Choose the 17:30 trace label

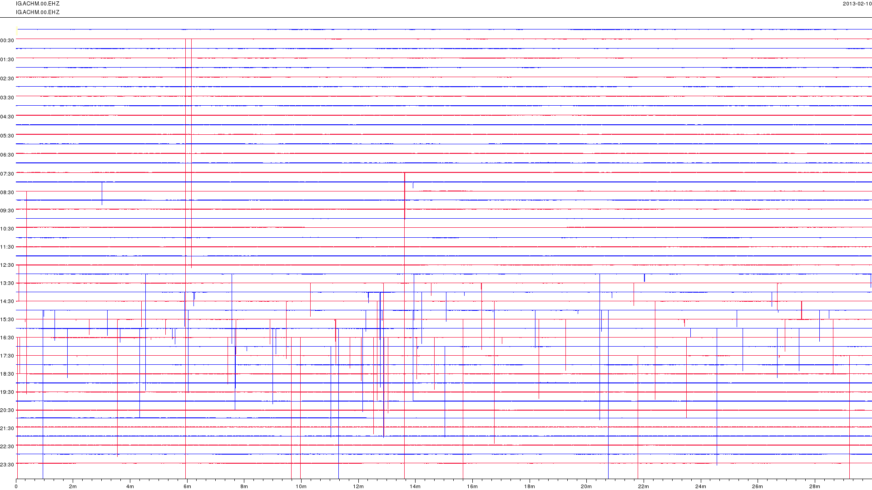coord(7,356)
